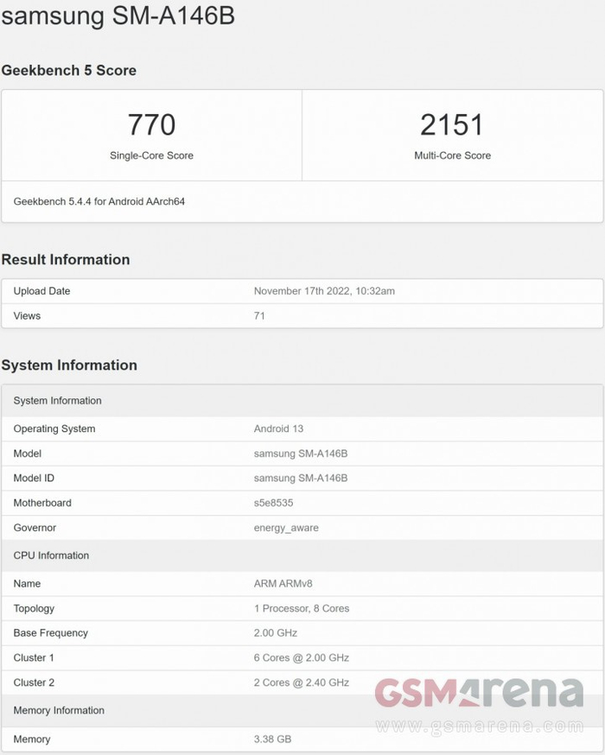Viewport: 605px width, 755px height.
Task: Click the Result Information heading
Action: (66, 259)
